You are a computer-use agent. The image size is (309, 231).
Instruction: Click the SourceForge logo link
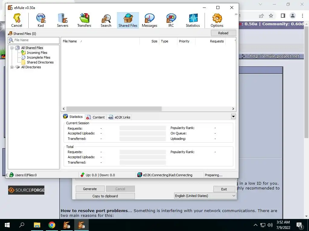[26, 190]
